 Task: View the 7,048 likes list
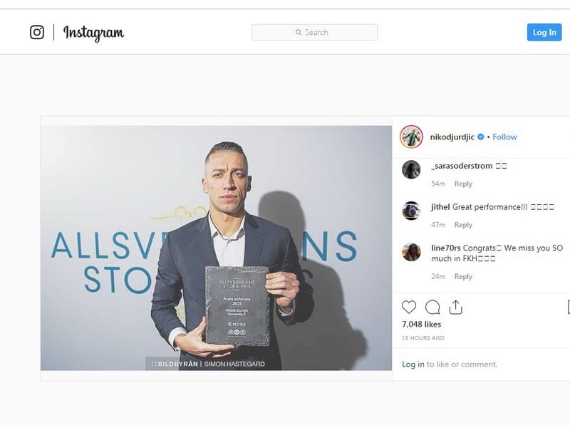click(x=421, y=325)
